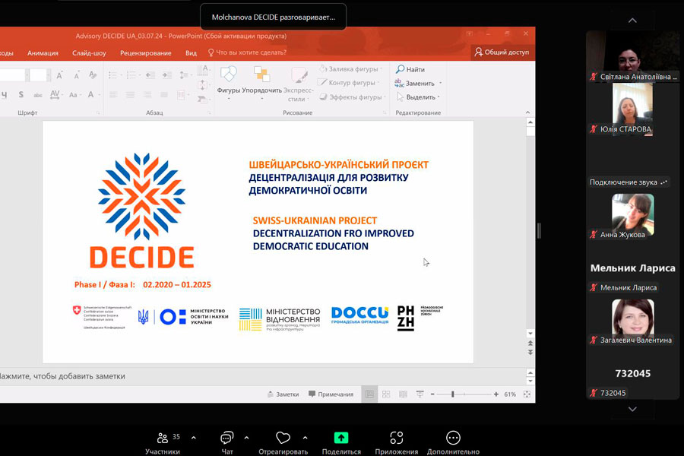Toggle strikethrough abc formatting
The width and height of the screenshot is (684, 456).
pyautogui.click(x=38, y=95)
